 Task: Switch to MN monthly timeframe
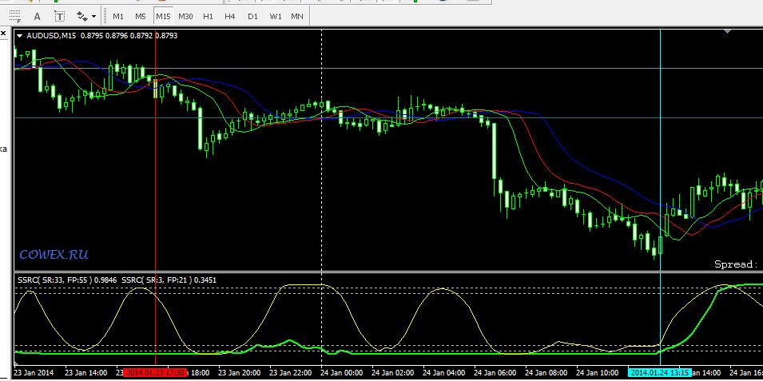297,16
